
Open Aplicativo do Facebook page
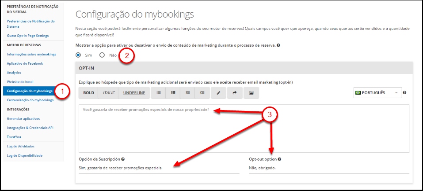pyautogui.click(x=25, y=64)
